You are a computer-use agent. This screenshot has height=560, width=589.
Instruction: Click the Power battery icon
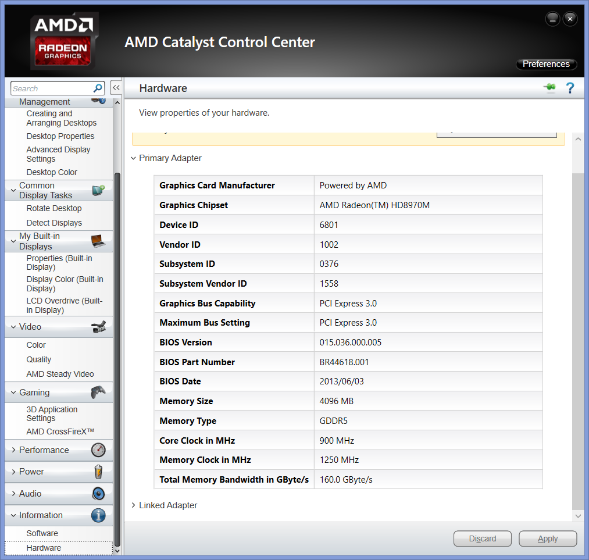(98, 472)
